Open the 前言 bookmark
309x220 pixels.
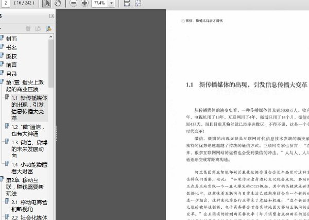[x=11, y=65]
